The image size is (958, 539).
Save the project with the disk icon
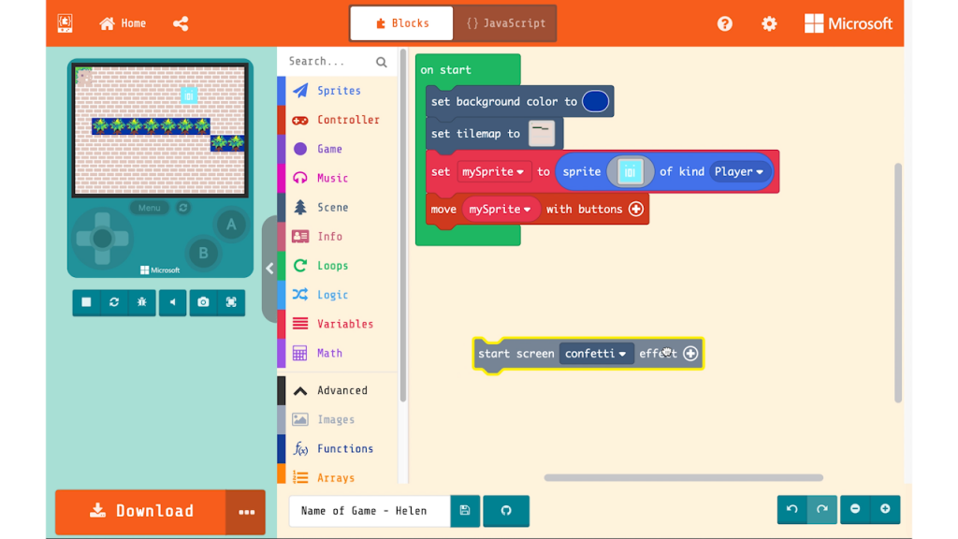[465, 511]
